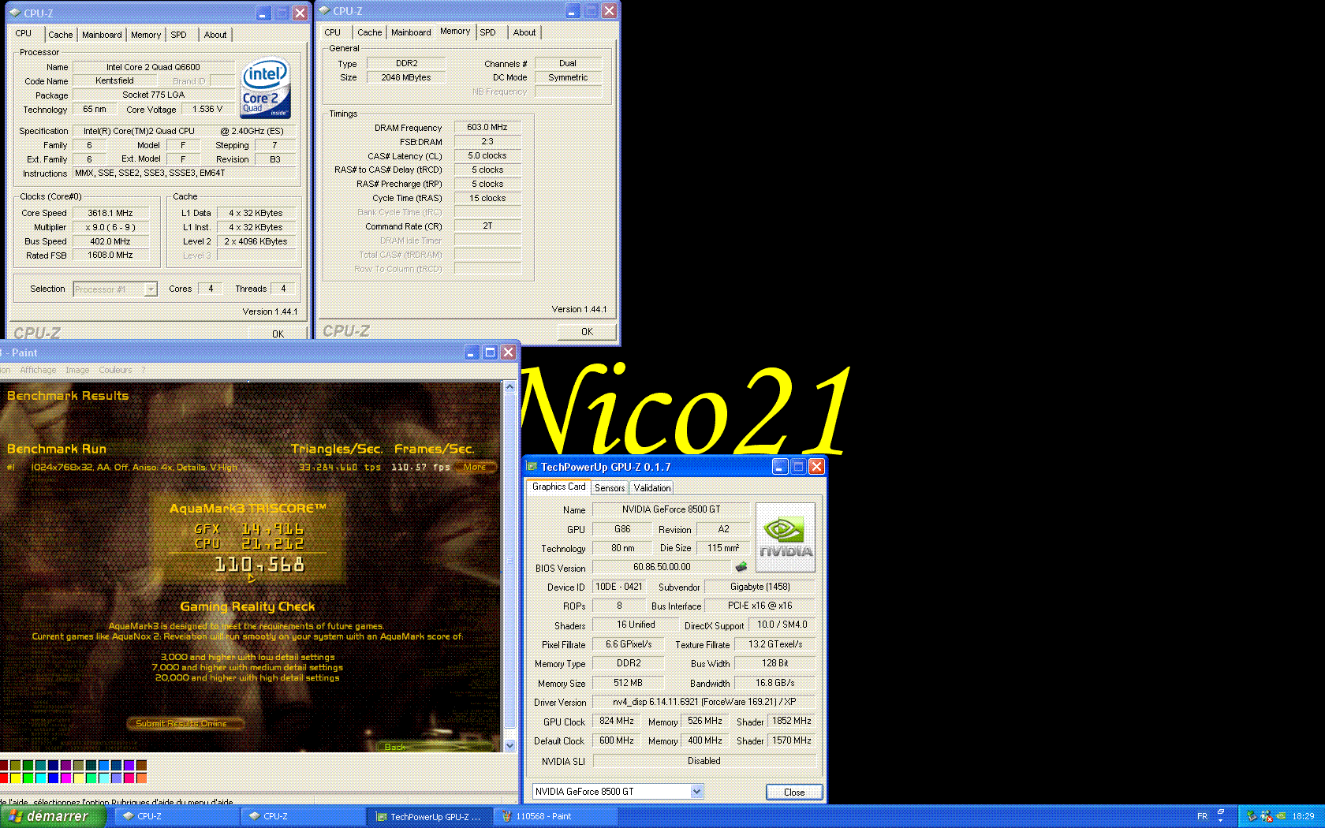Image resolution: width=1325 pixels, height=828 pixels.
Task: Click the NVIDIA SLI Disabled field
Action: click(704, 761)
